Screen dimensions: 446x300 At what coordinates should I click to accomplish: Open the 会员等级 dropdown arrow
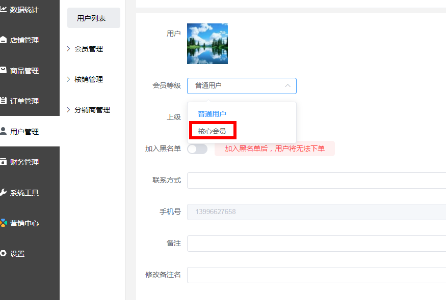coord(287,86)
